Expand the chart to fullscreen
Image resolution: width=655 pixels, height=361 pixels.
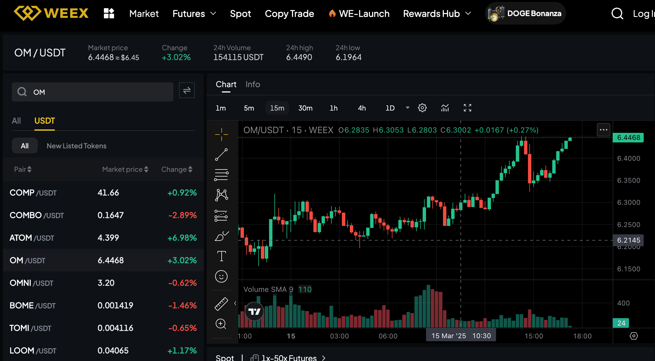[467, 108]
